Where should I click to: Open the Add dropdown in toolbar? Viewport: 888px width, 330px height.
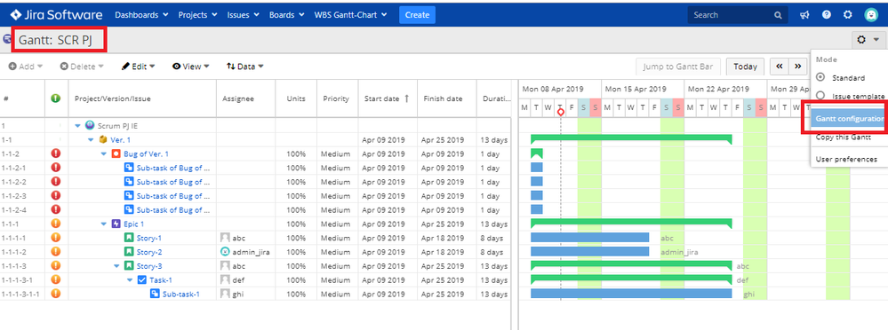click(x=26, y=67)
